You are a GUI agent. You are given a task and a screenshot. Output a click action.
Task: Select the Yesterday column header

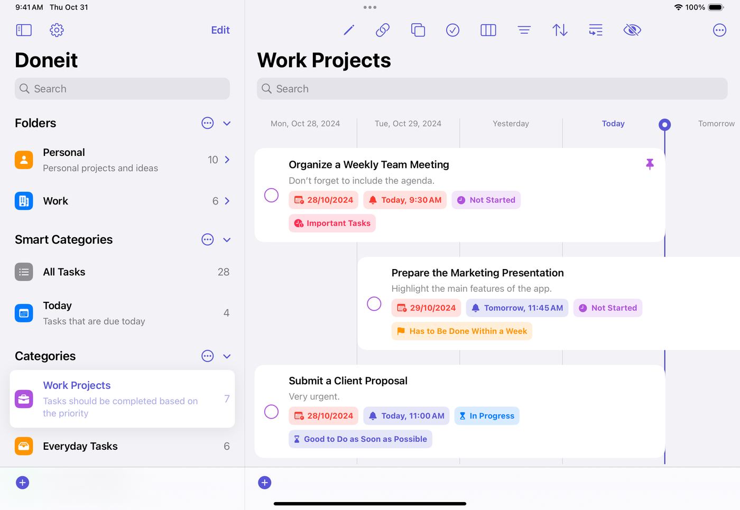click(511, 124)
